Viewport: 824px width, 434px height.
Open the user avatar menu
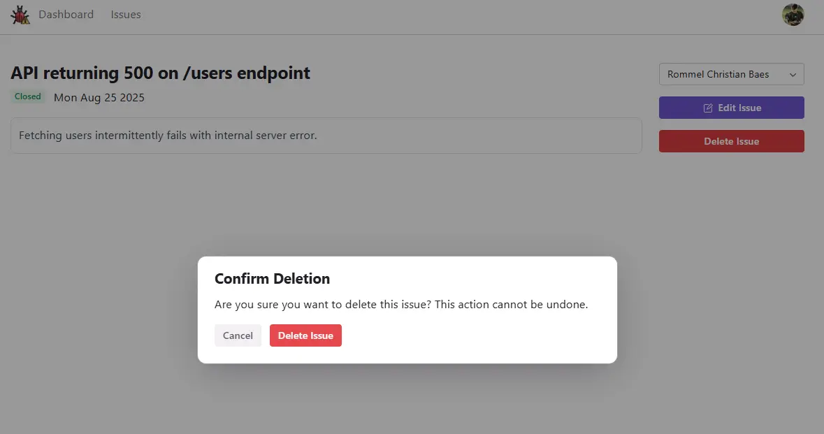[793, 15]
